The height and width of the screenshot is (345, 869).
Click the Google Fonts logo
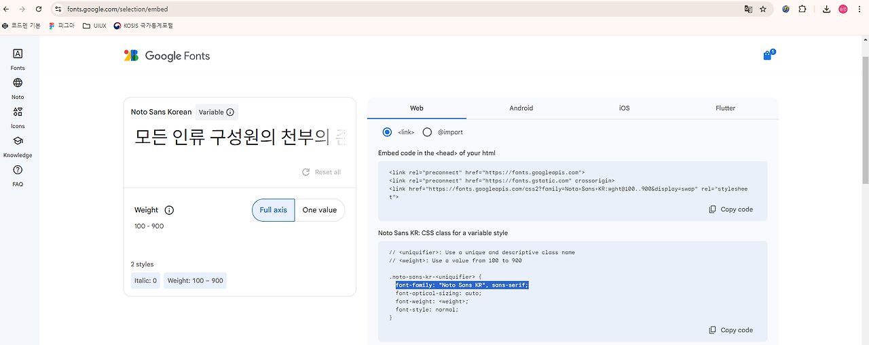167,56
